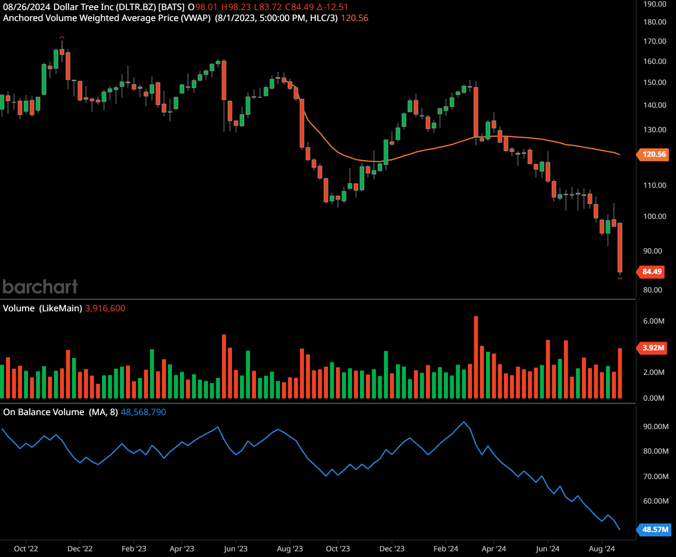Click the open price O98.01
676x557 pixels.
pos(203,7)
